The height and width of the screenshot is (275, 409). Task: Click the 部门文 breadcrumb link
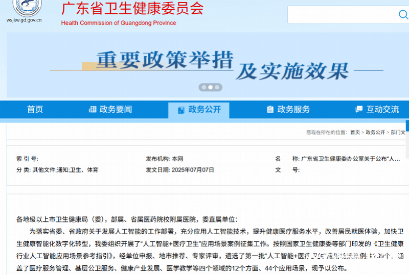[398, 132]
